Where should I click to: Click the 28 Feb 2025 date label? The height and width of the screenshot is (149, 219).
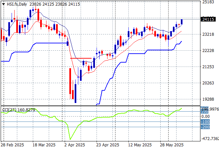click(x=12, y=145)
